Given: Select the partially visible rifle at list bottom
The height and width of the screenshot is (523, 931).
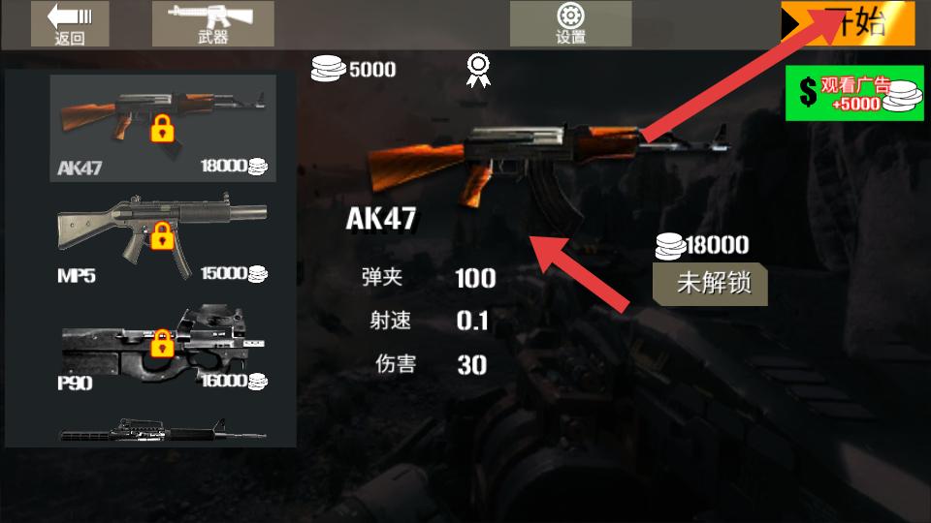Looking at the screenshot, I should tap(163, 430).
